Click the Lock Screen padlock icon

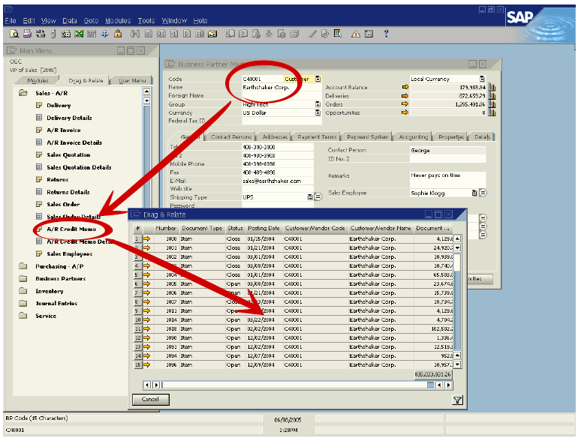(118, 34)
